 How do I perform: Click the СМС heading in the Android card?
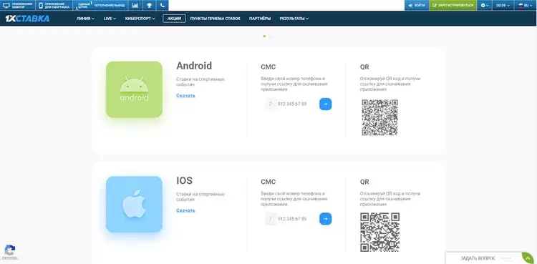tap(268, 67)
